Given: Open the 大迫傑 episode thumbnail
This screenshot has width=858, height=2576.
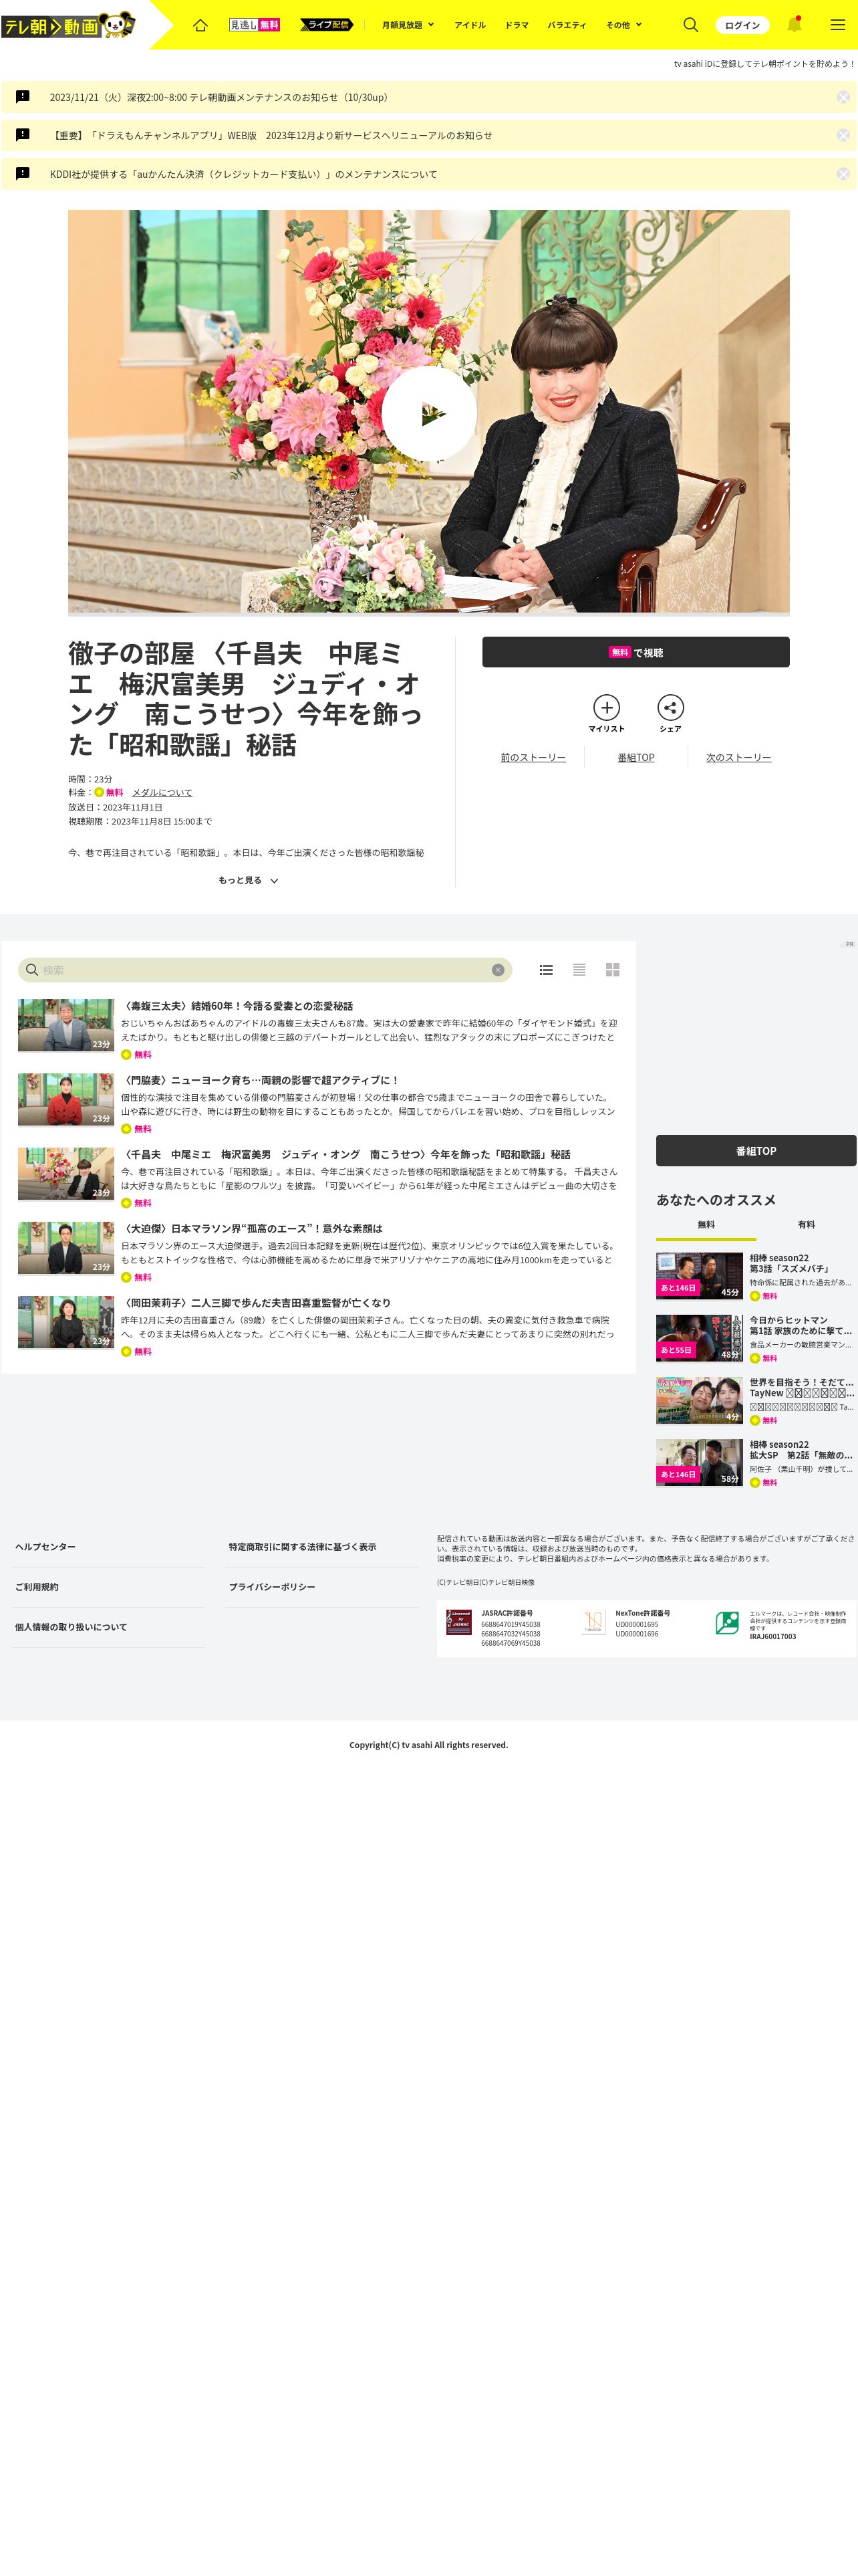Looking at the screenshot, I should point(66,1248).
